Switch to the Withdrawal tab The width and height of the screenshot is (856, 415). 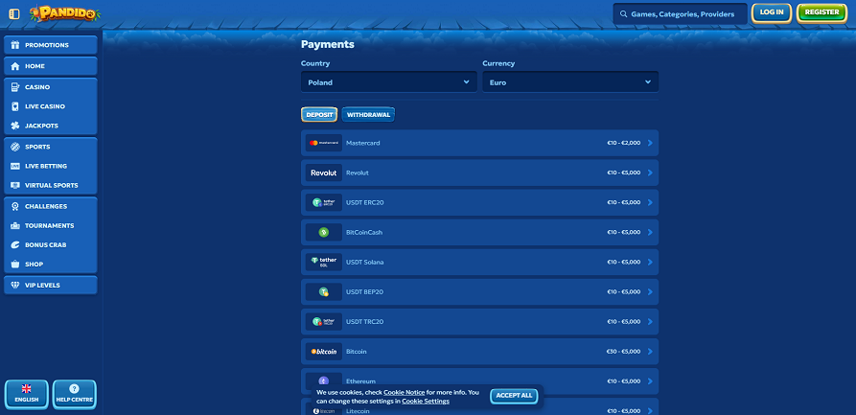(368, 115)
